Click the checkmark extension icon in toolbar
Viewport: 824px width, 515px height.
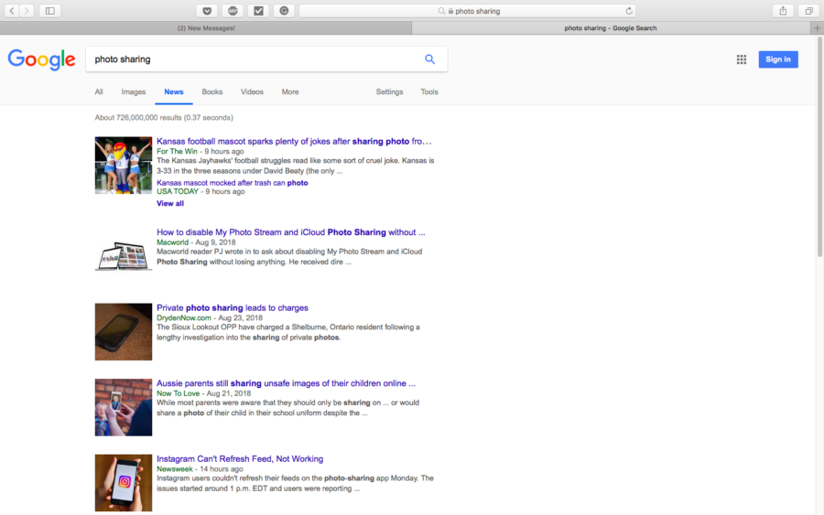(x=258, y=10)
